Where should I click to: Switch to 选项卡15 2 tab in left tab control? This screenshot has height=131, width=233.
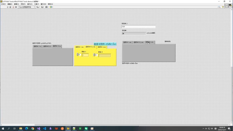[x=47, y=46]
